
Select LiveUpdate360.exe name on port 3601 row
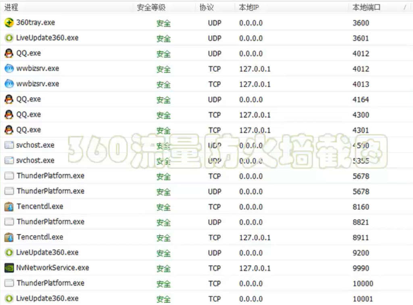[x=48, y=38]
